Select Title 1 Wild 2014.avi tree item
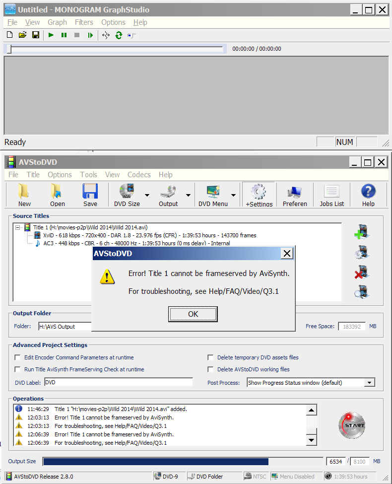Viewport: 392px width, 484px height. click(x=90, y=227)
